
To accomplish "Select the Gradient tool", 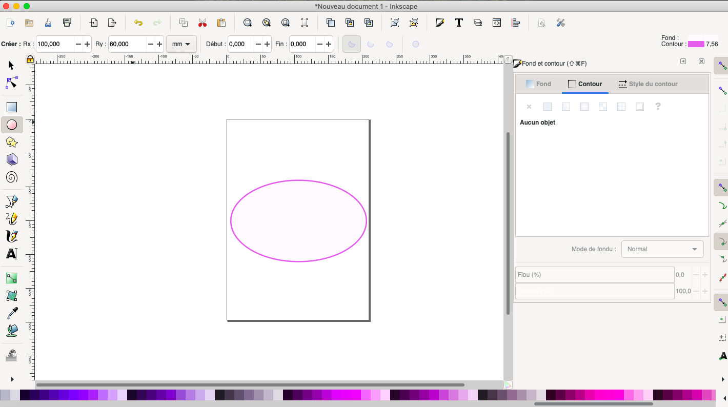I will 11,278.
